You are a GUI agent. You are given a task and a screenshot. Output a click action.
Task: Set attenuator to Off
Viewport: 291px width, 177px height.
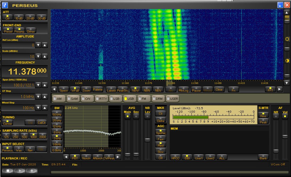[7, 17]
